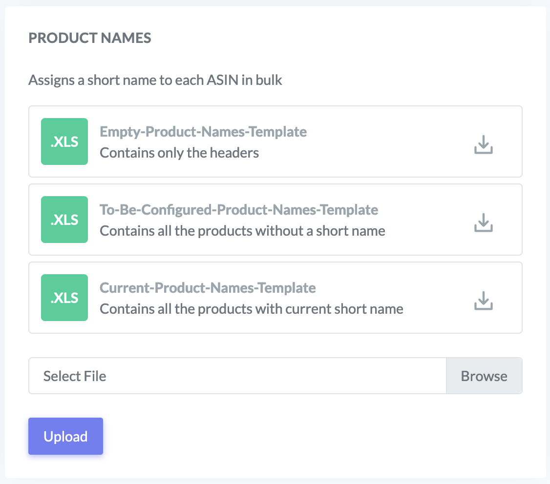Click the Select File input field
Image resolution: width=550 pixels, height=484 pixels.
(237, 376)
